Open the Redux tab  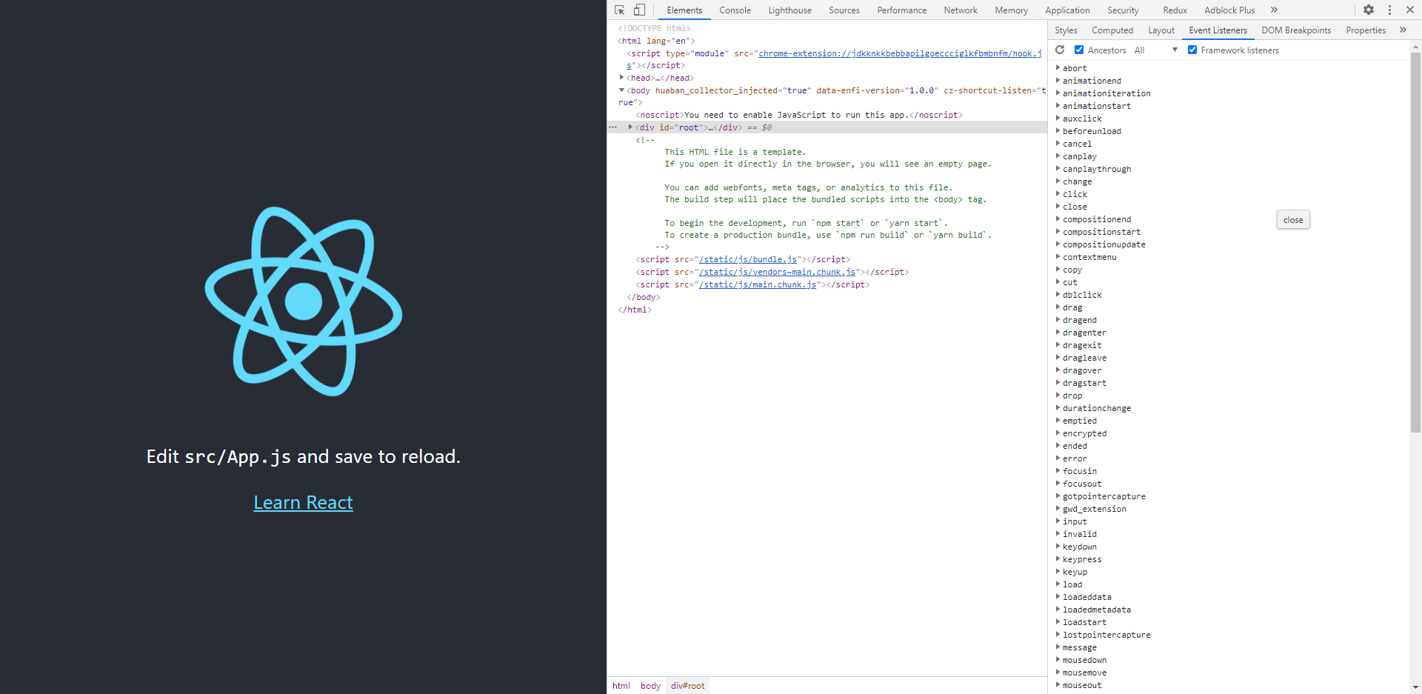[1175, 10]
